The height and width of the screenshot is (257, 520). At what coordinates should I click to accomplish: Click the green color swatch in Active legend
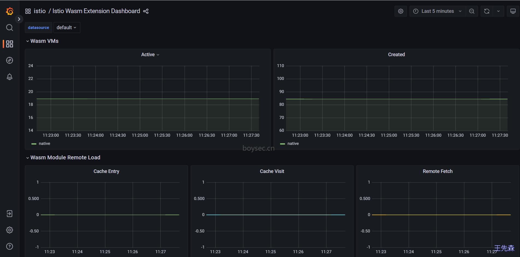click(x=34, y=144)
